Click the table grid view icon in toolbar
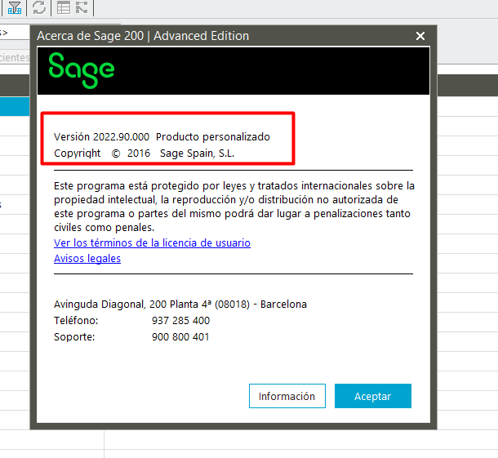The width and height of the screenshot is (498, 458). 64,7
